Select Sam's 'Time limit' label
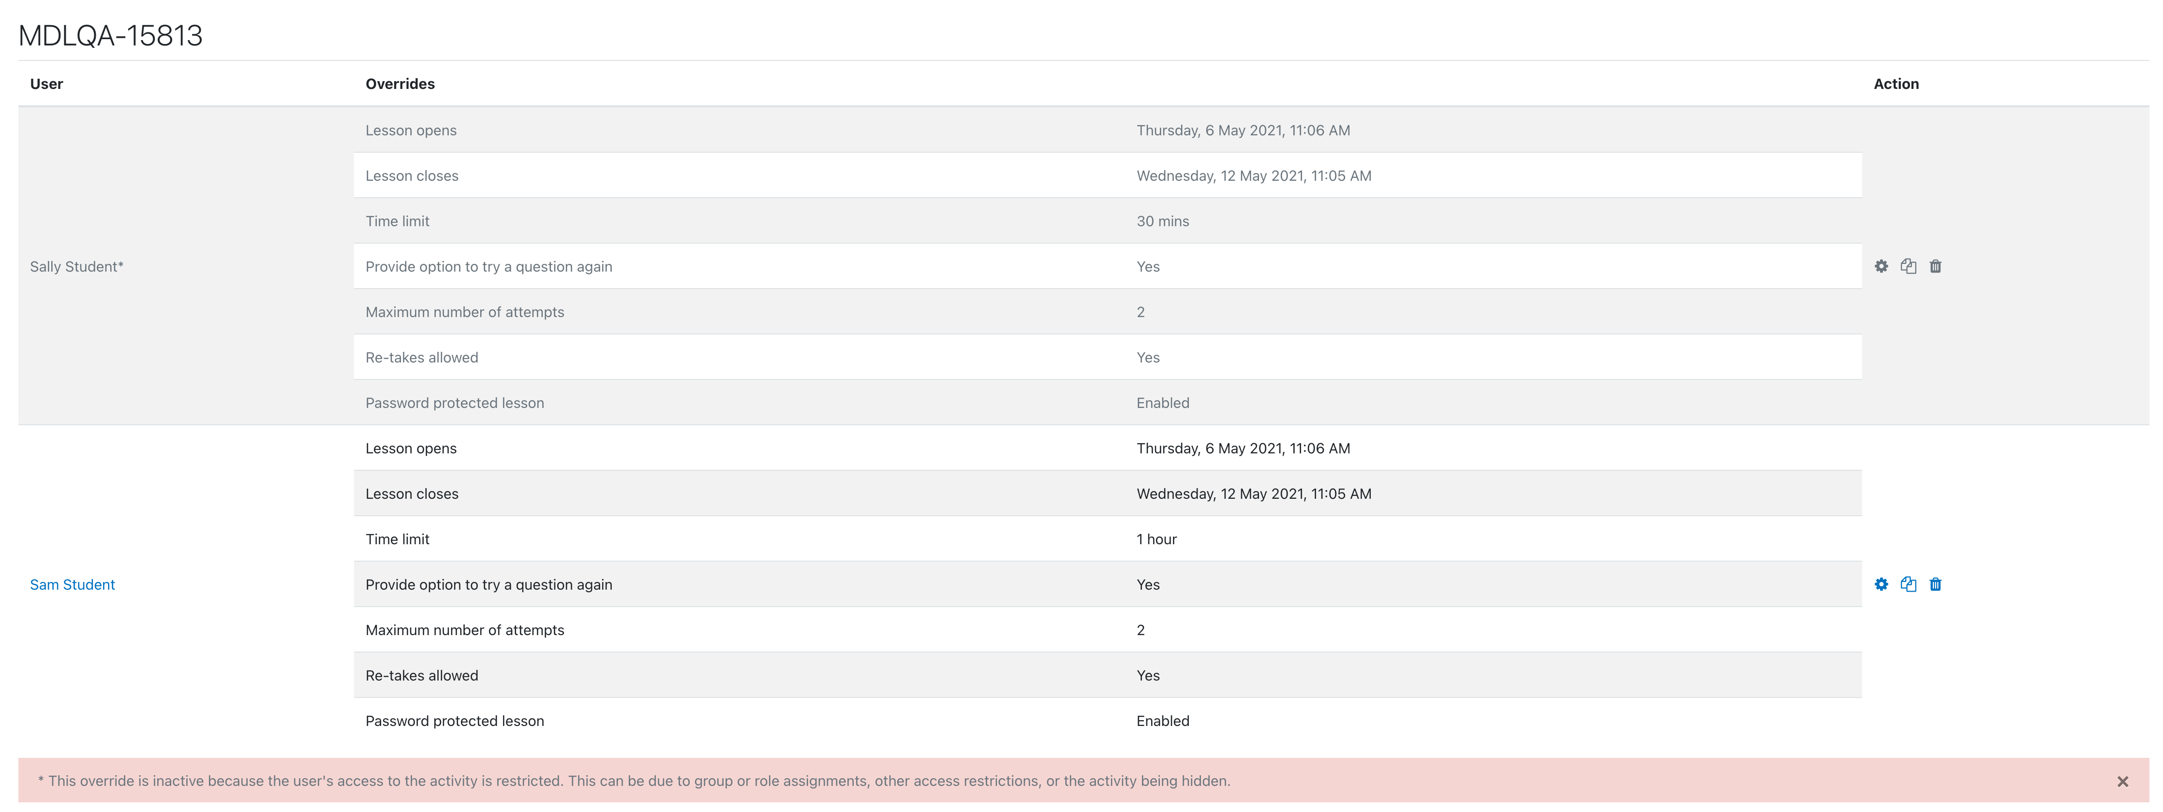 click(x=397, y=538)
